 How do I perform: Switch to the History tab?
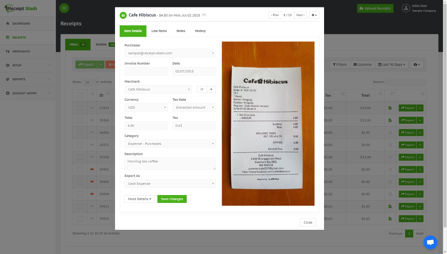pyautogui.click(x=200, y=31)
